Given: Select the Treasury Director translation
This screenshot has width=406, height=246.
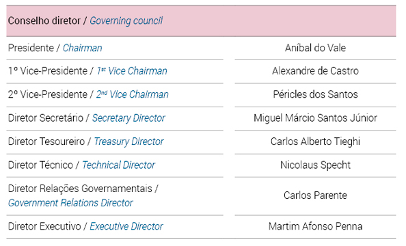Looking at the screenshot, I should click(x=128, y=142).
